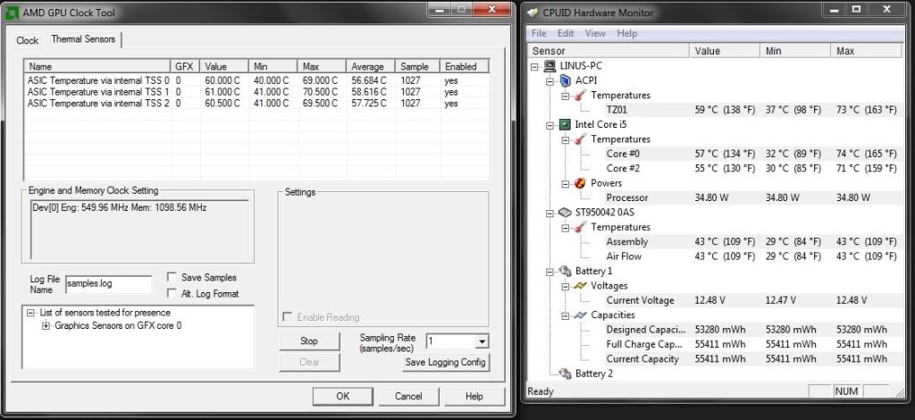Click the Cancel button
The image size is (915, 420).
click(408, 396)
